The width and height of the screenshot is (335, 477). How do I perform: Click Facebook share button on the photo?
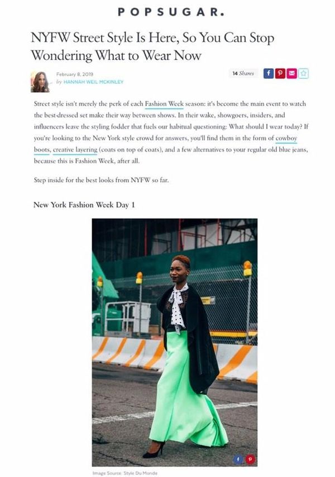238,459
